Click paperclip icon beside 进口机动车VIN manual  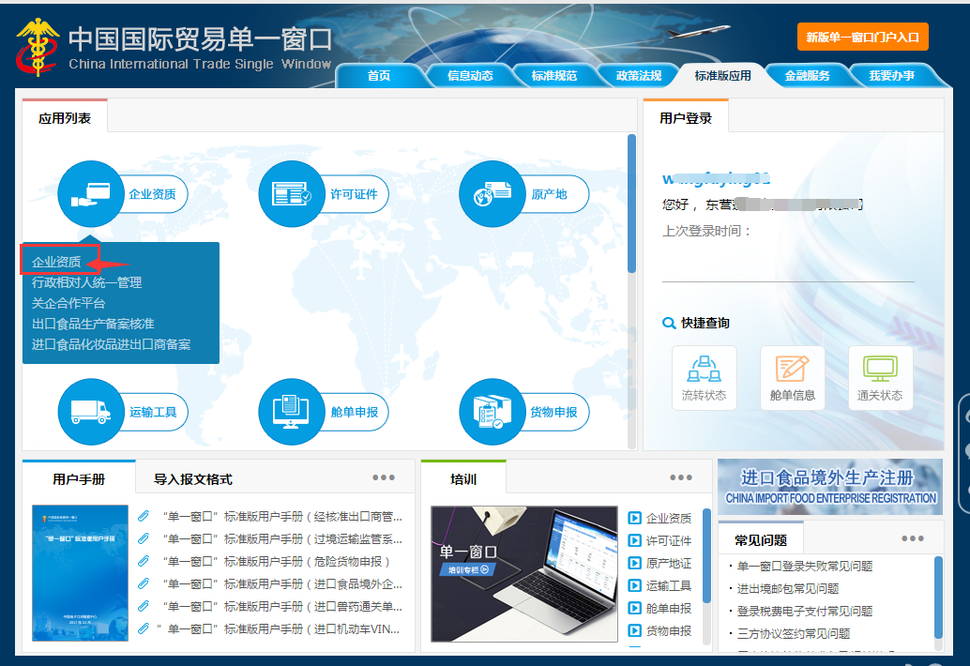[x=144, y=628]
